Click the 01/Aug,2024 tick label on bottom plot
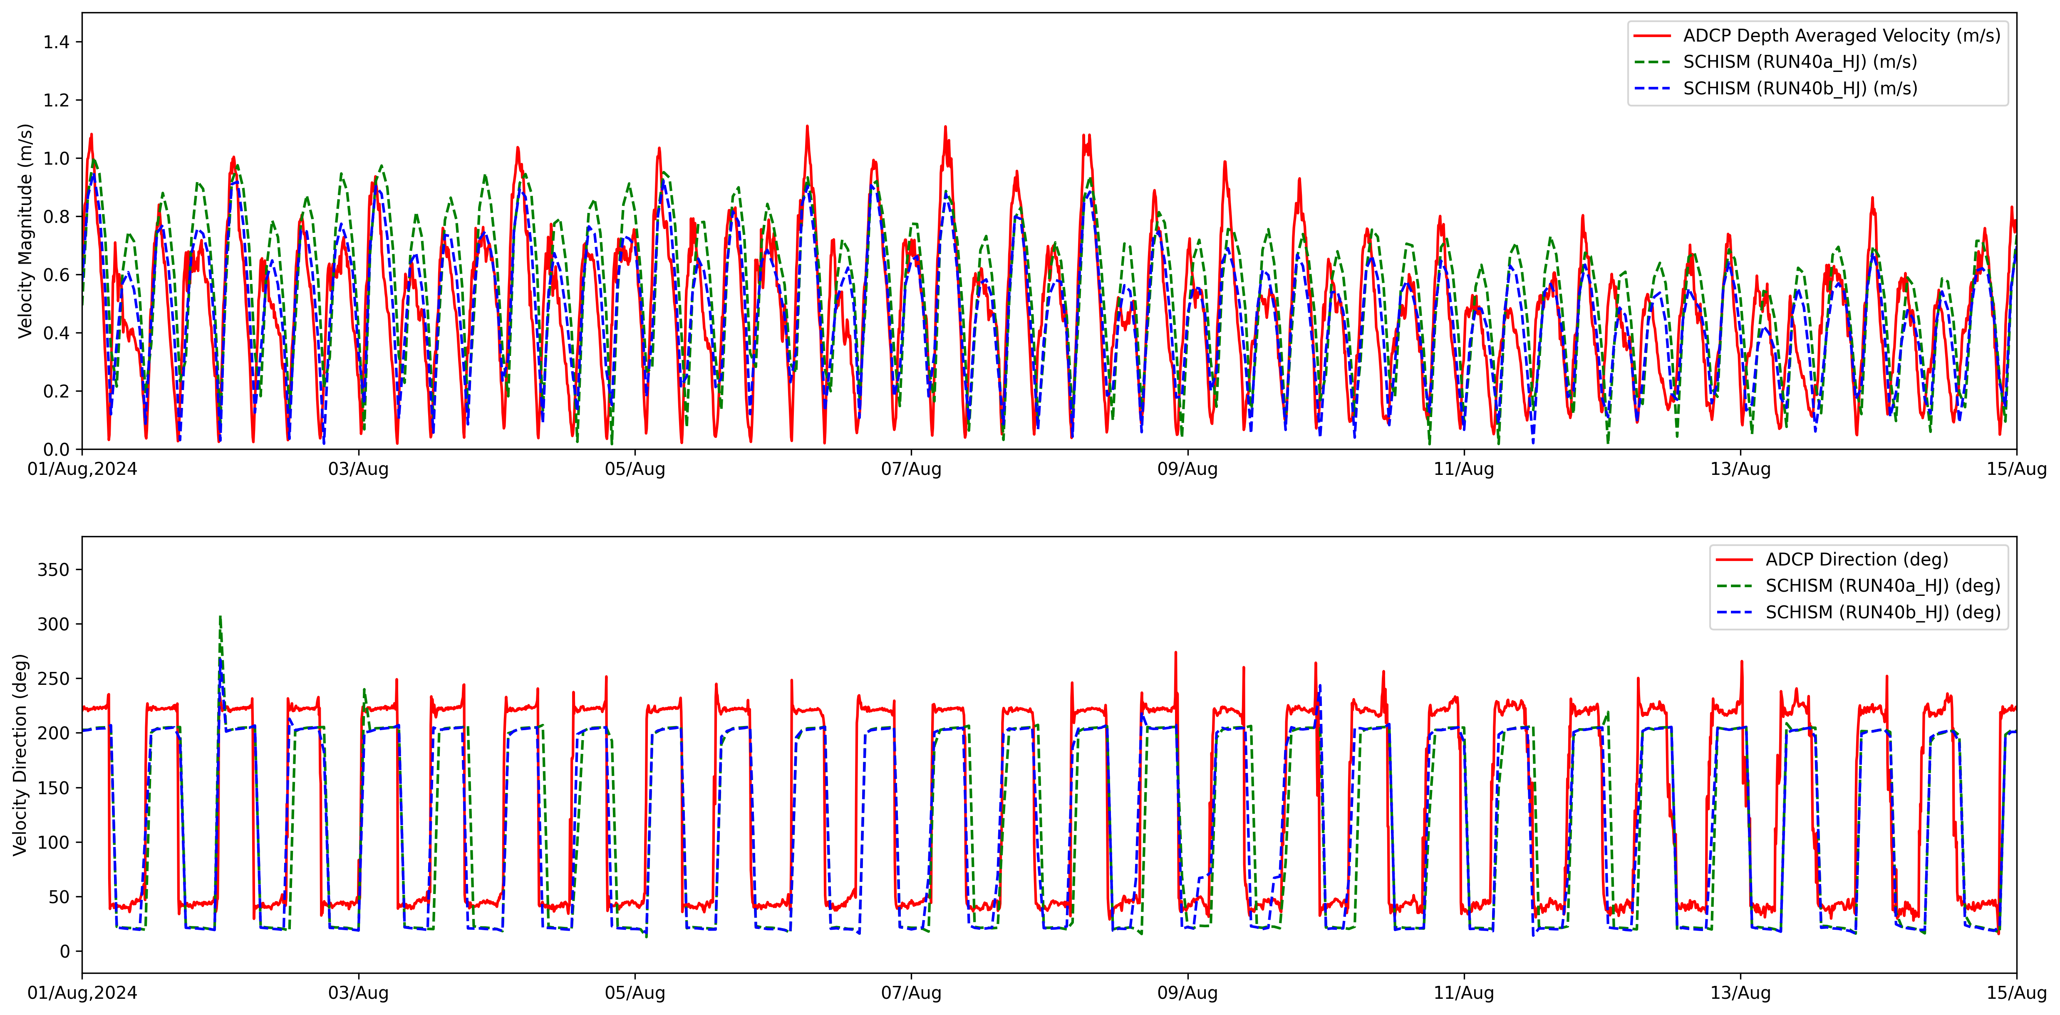 click(x=82, y=993)
